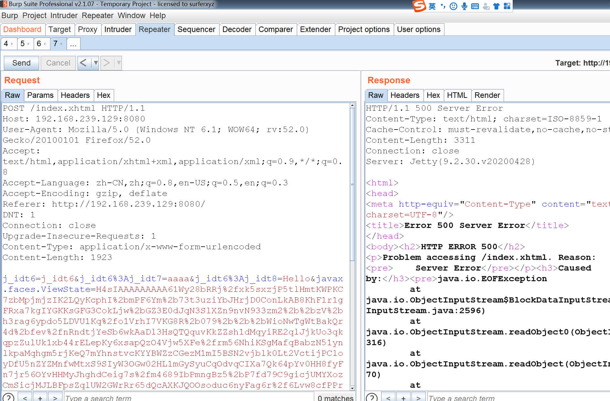Viewport: 610px width, 401px height.
Task: Select Repeater tab 5
Action: 23,43
